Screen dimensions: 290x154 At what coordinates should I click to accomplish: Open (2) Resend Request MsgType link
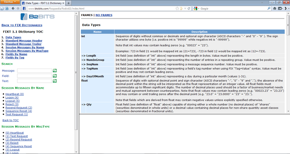pyautogui.click(x=19, y=140)
